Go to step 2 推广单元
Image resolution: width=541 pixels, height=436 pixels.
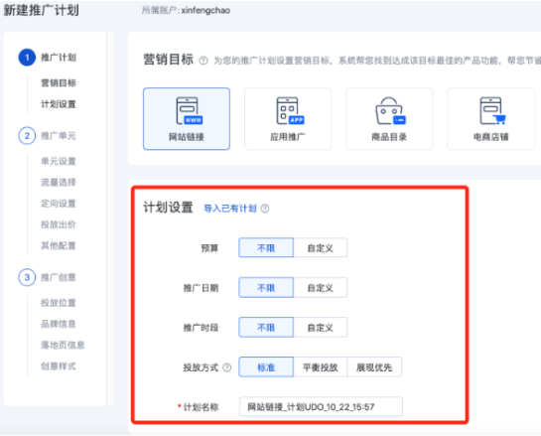pyautogui.click(x=47, y=136)
